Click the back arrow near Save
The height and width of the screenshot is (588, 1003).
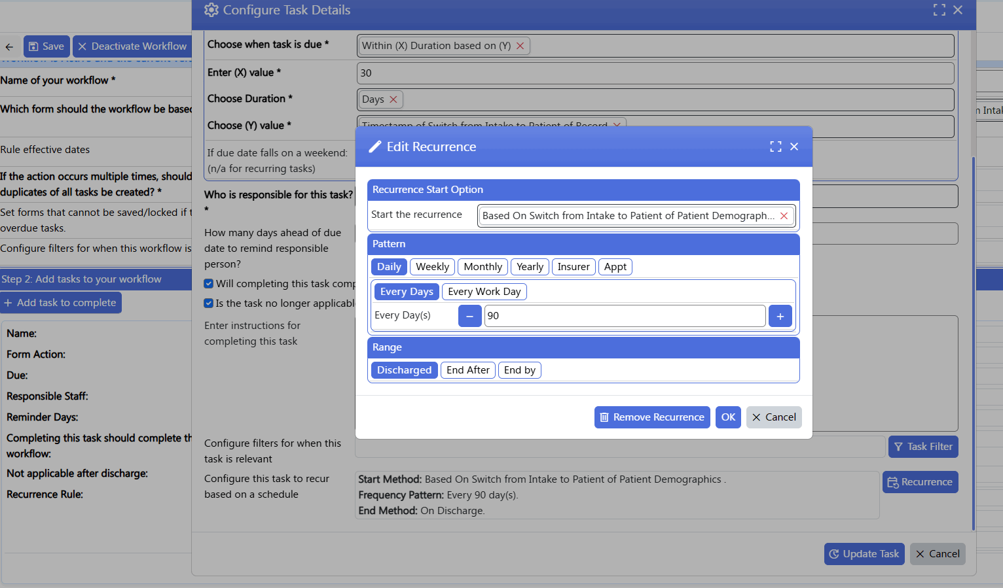click(9, 46)
